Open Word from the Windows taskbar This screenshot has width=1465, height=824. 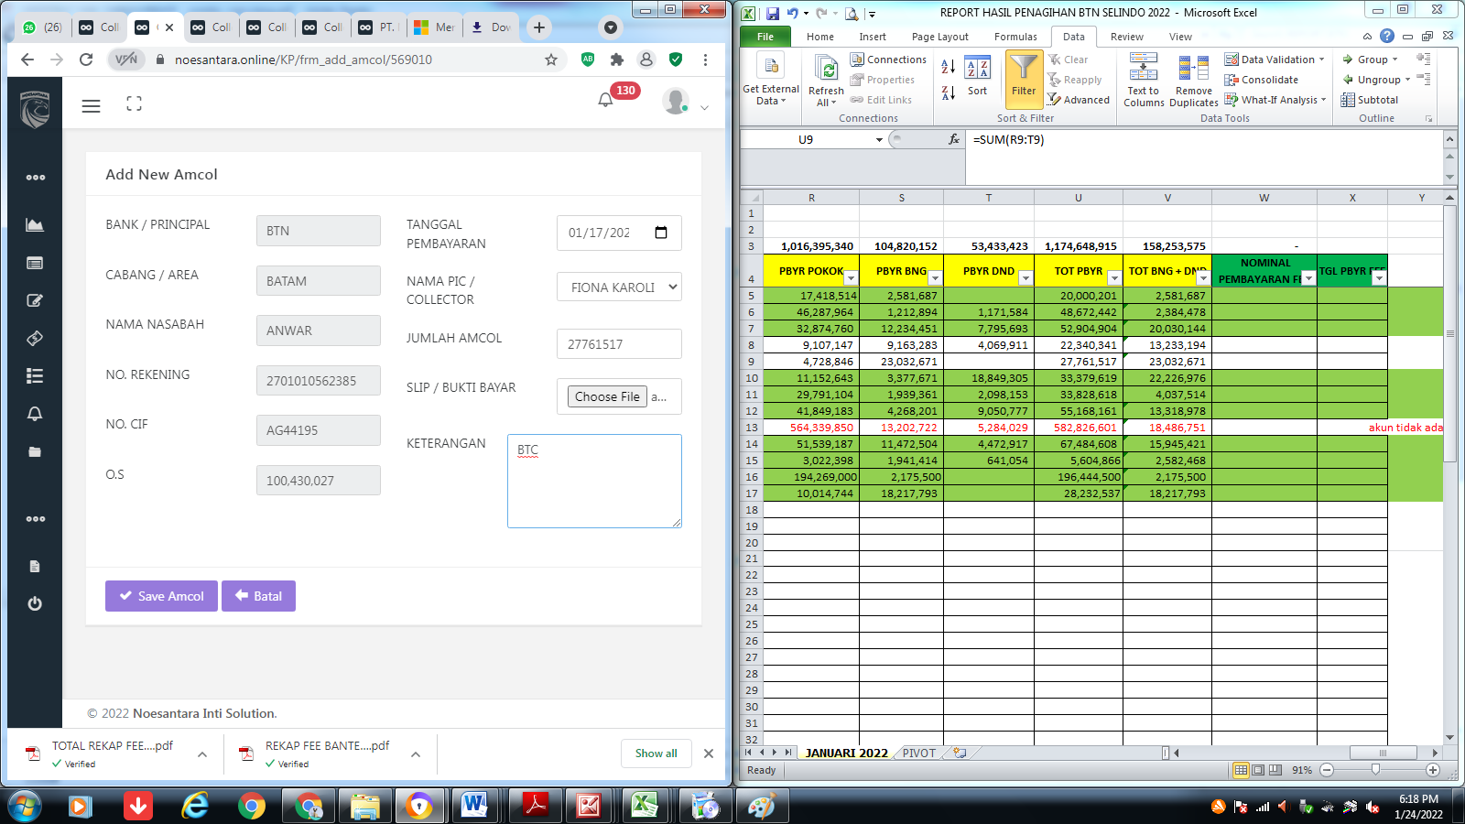pyautogui.click(x=474, y=806)
